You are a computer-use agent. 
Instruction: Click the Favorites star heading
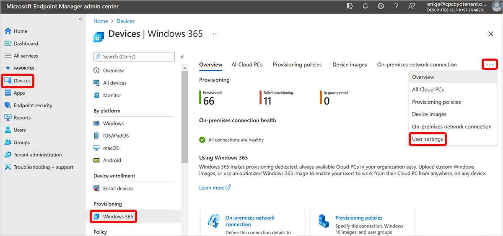19,68
